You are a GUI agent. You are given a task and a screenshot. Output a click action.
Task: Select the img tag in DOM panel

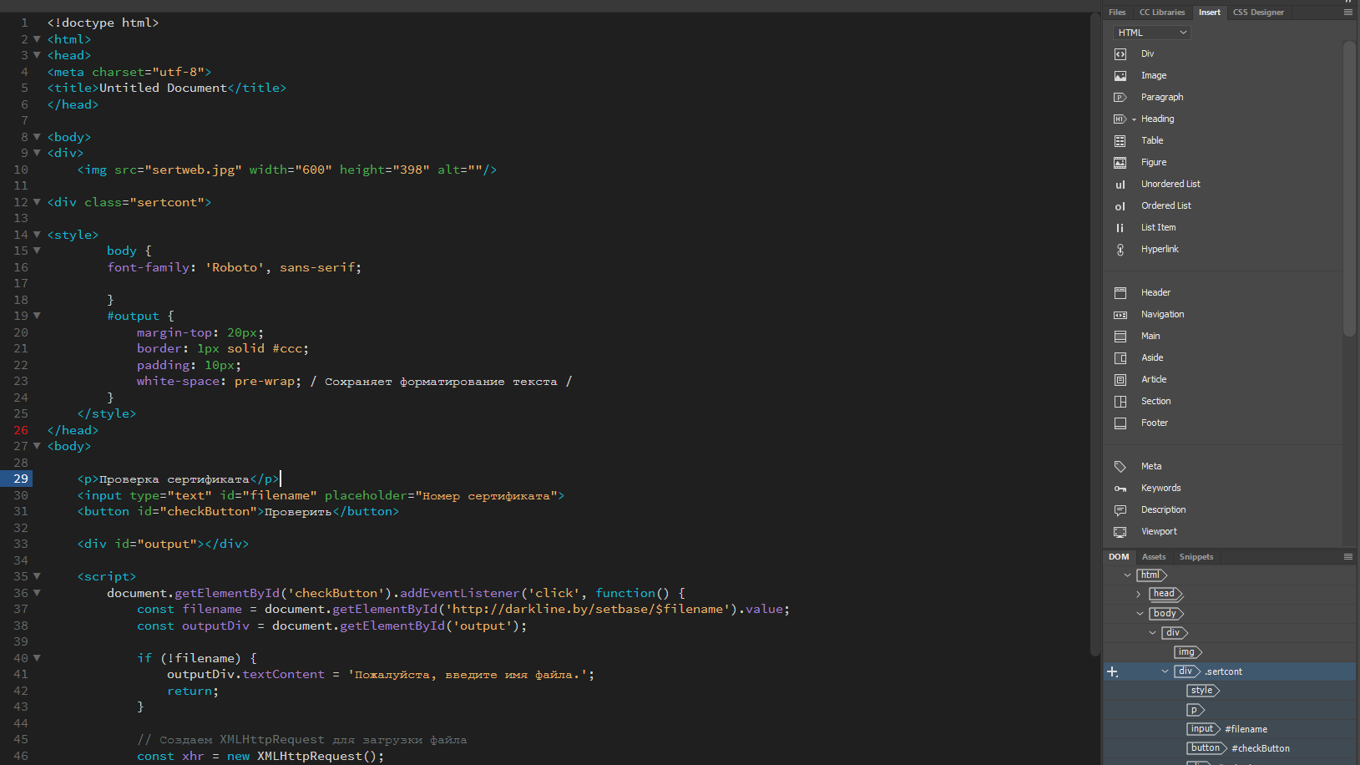click(x=1186, y=652)
